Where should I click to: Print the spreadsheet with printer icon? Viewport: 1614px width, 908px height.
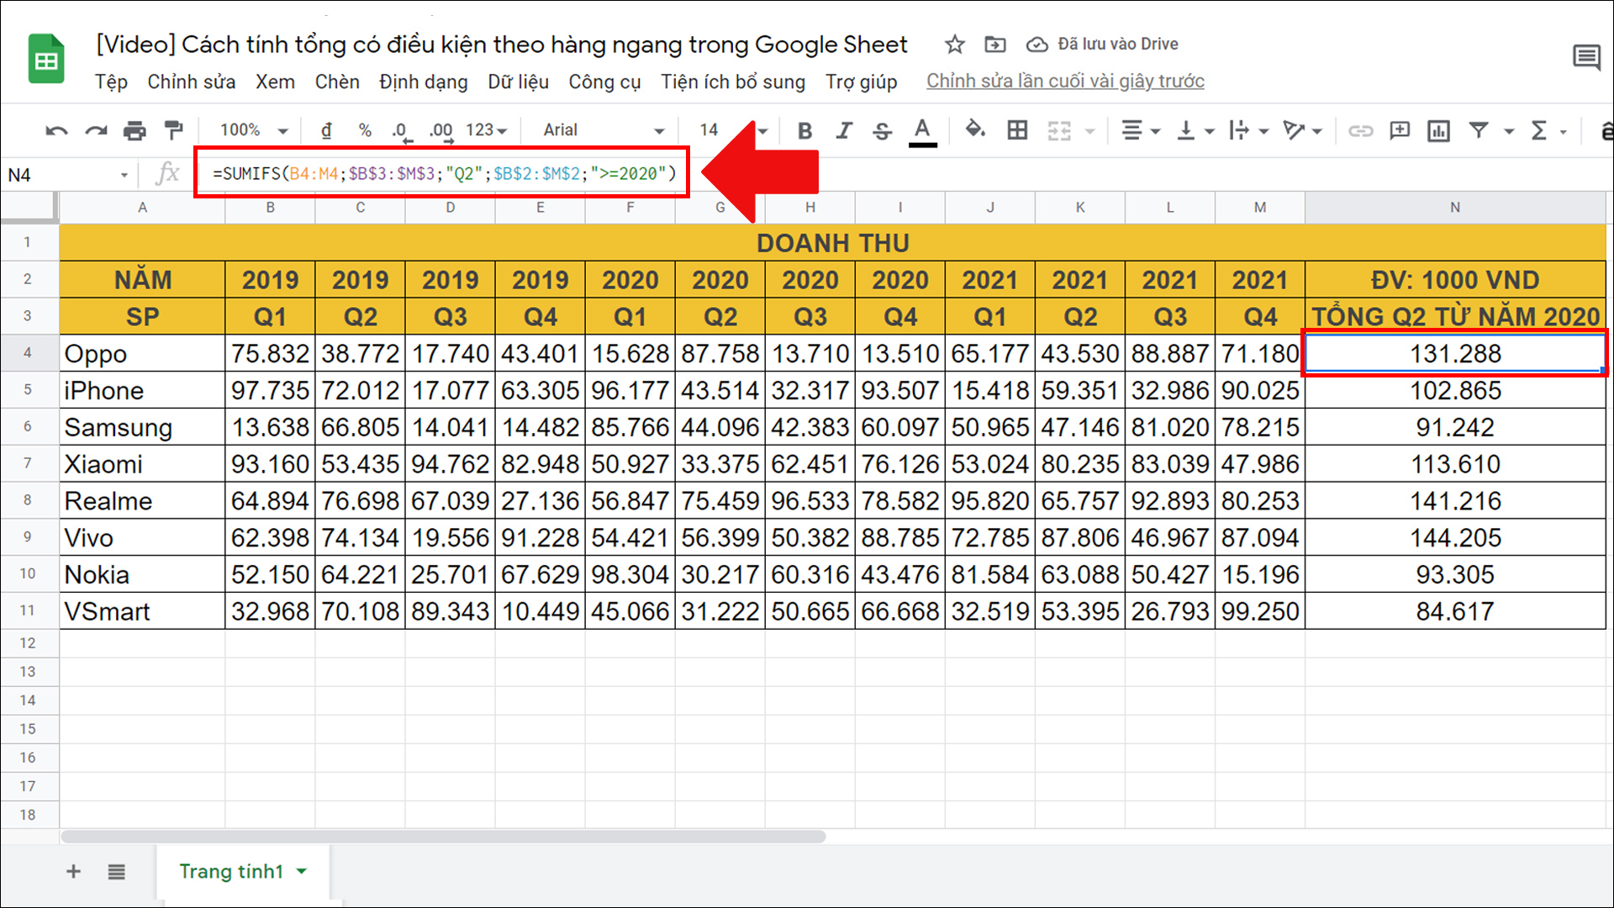click(x=134, y=130)
